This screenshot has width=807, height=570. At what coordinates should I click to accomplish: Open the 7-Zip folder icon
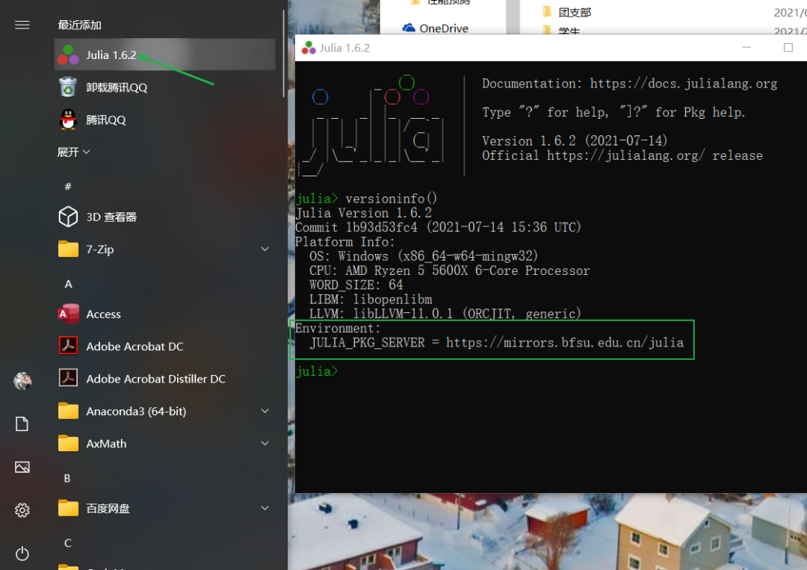tap(68, 250)
